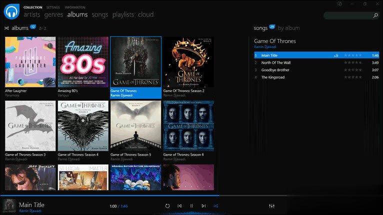Click the Paramore artist name
This screenshot has width=383, height=215.
(12, 95)
